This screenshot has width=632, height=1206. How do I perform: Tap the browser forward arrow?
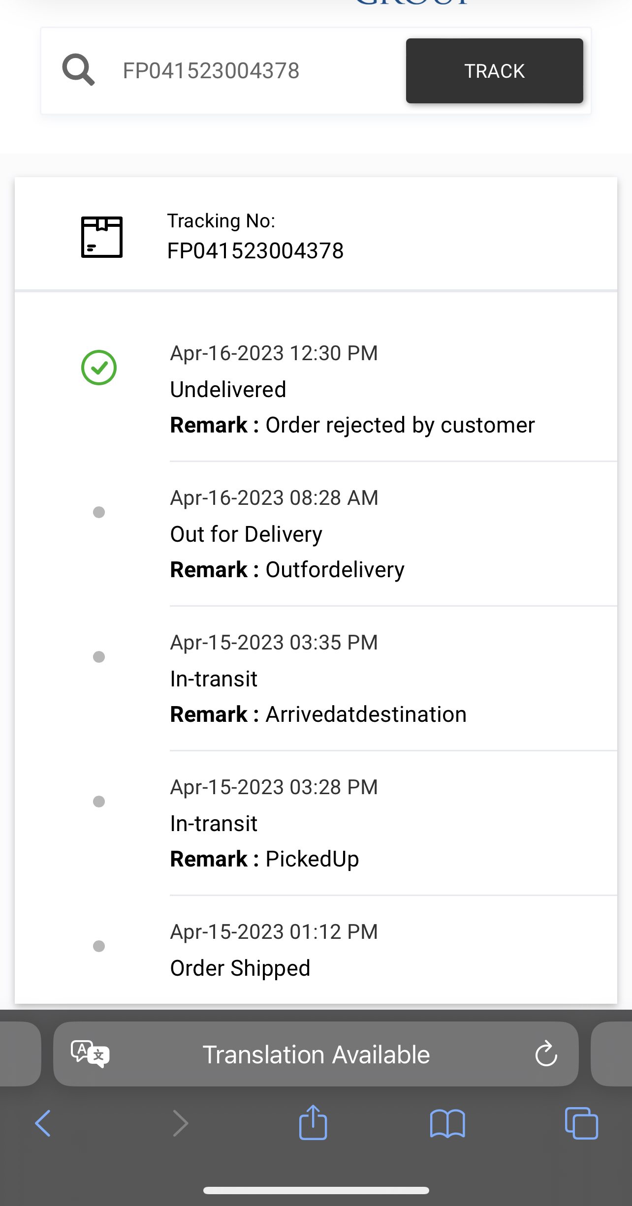click(x=181, y=1123)
